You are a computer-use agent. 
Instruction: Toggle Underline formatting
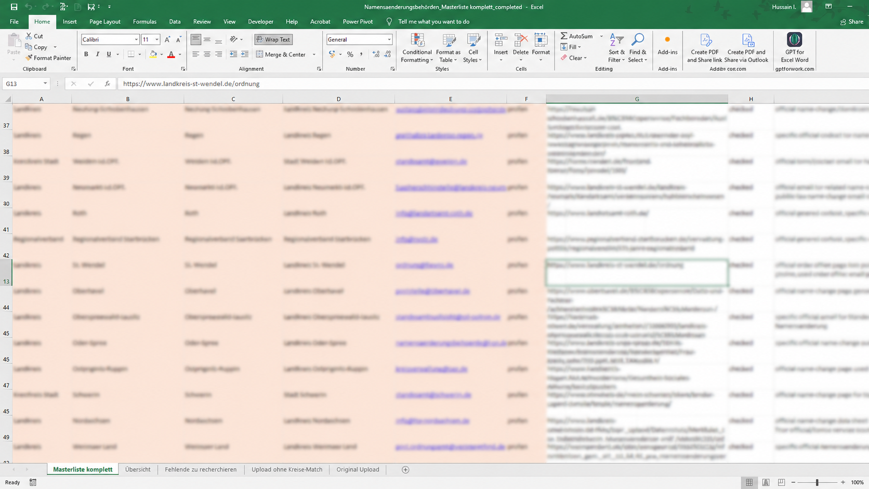[109, 54]
